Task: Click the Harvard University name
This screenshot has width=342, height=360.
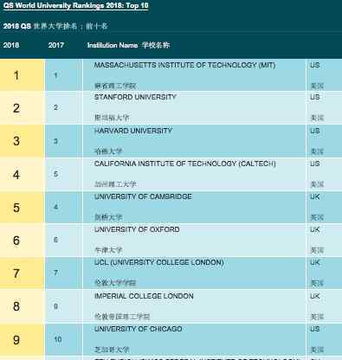Action: (x=133, y=131)
